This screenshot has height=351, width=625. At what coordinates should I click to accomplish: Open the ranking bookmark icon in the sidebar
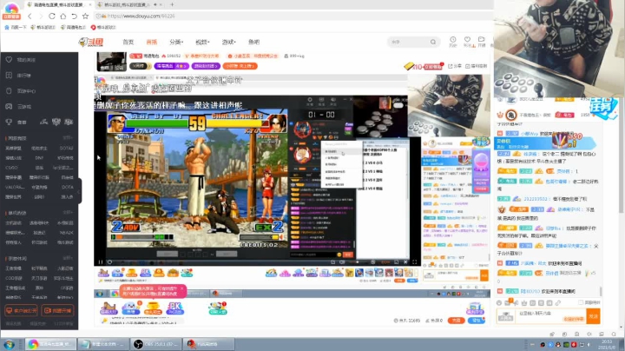[x=9, y=75]
